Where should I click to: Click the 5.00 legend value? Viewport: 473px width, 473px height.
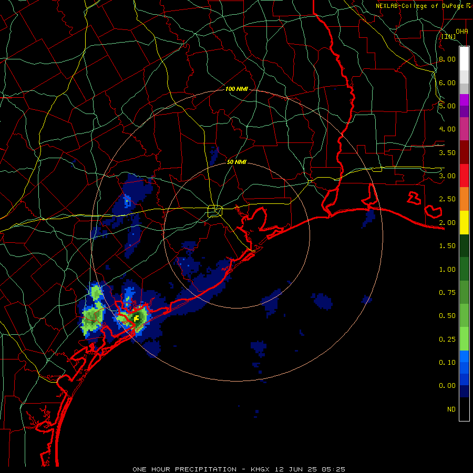[447, 106]
